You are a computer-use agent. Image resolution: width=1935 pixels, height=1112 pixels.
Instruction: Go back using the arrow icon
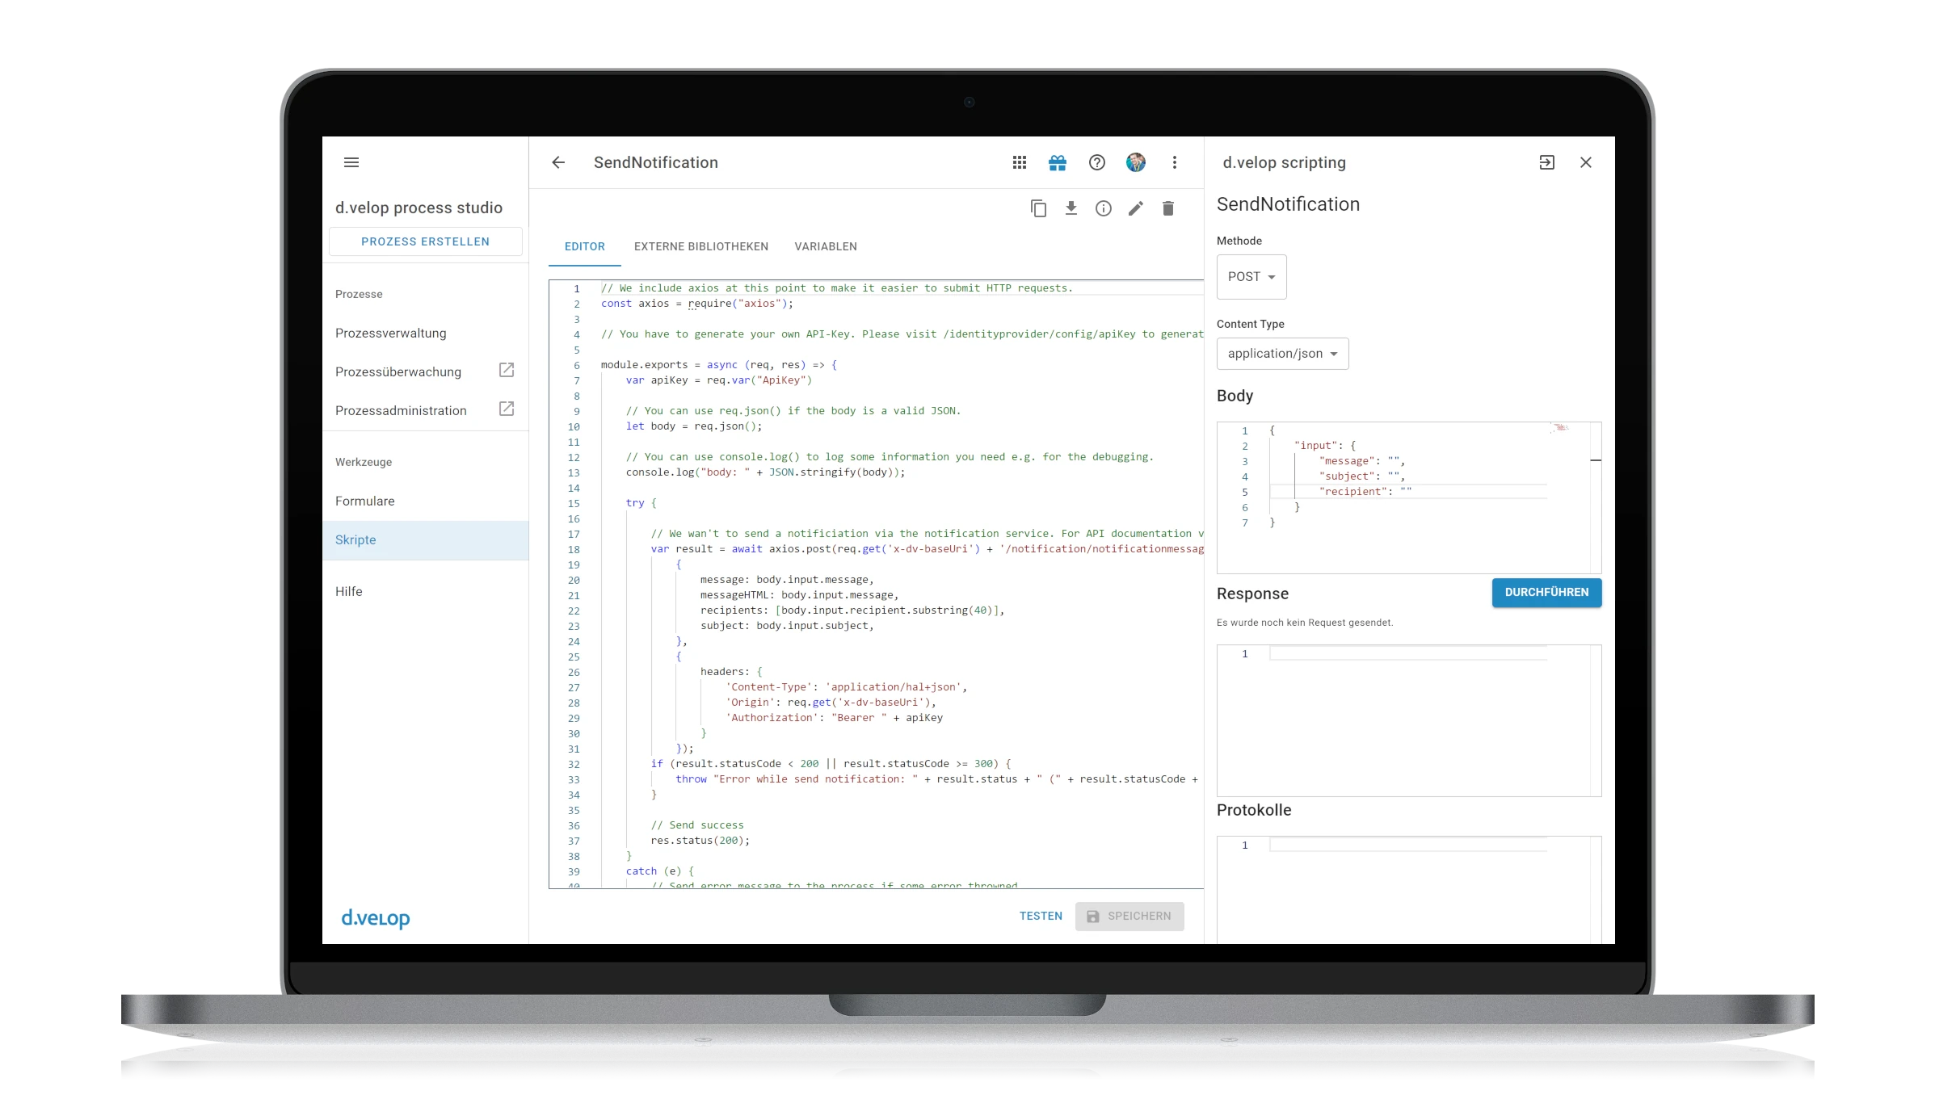pos(558,162)
